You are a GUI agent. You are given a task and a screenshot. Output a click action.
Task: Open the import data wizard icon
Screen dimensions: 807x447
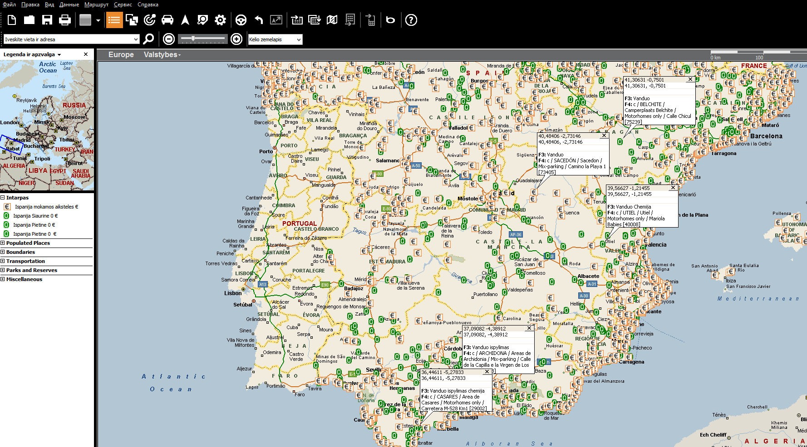(297, 20)
